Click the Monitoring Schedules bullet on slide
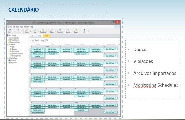 point(155,85)
